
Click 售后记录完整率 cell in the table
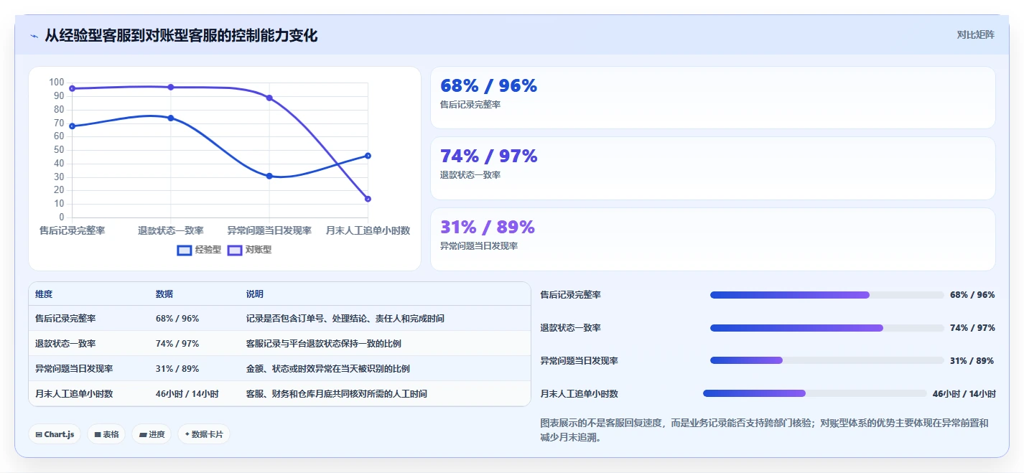tap(65, 318)
